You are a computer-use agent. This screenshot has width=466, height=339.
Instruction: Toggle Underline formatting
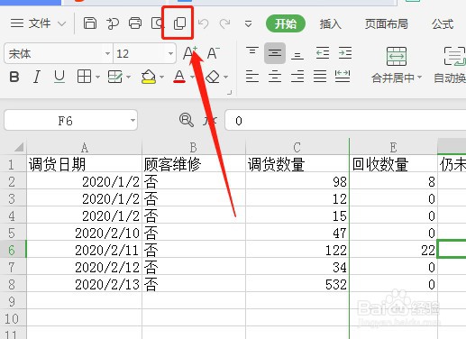59,77
